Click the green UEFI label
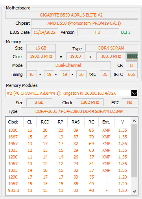 [125, 32]
